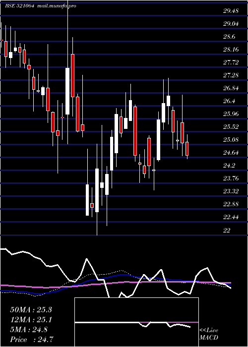Click the 25.96 price axis label
The width and height of the screenshot is (248, 347).
click(231, 114)
